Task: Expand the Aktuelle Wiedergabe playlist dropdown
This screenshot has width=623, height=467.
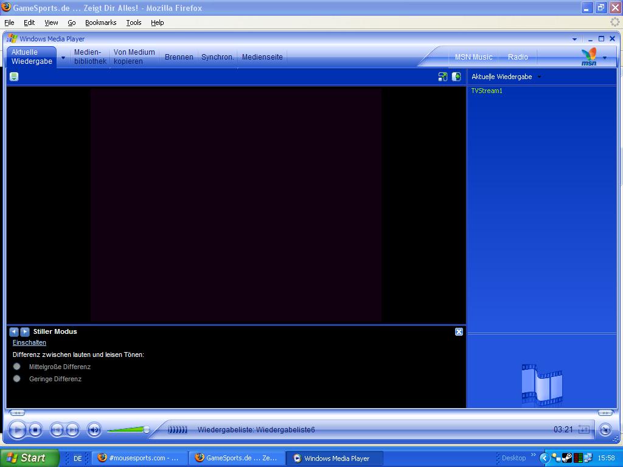Action: [539, 77]
